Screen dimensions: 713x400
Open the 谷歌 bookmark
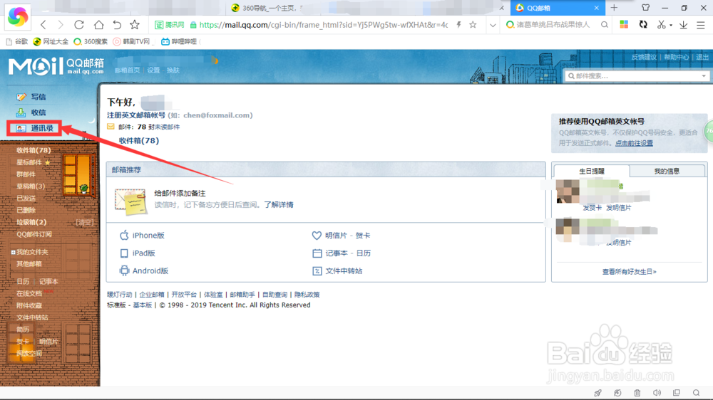pos(17,41)
